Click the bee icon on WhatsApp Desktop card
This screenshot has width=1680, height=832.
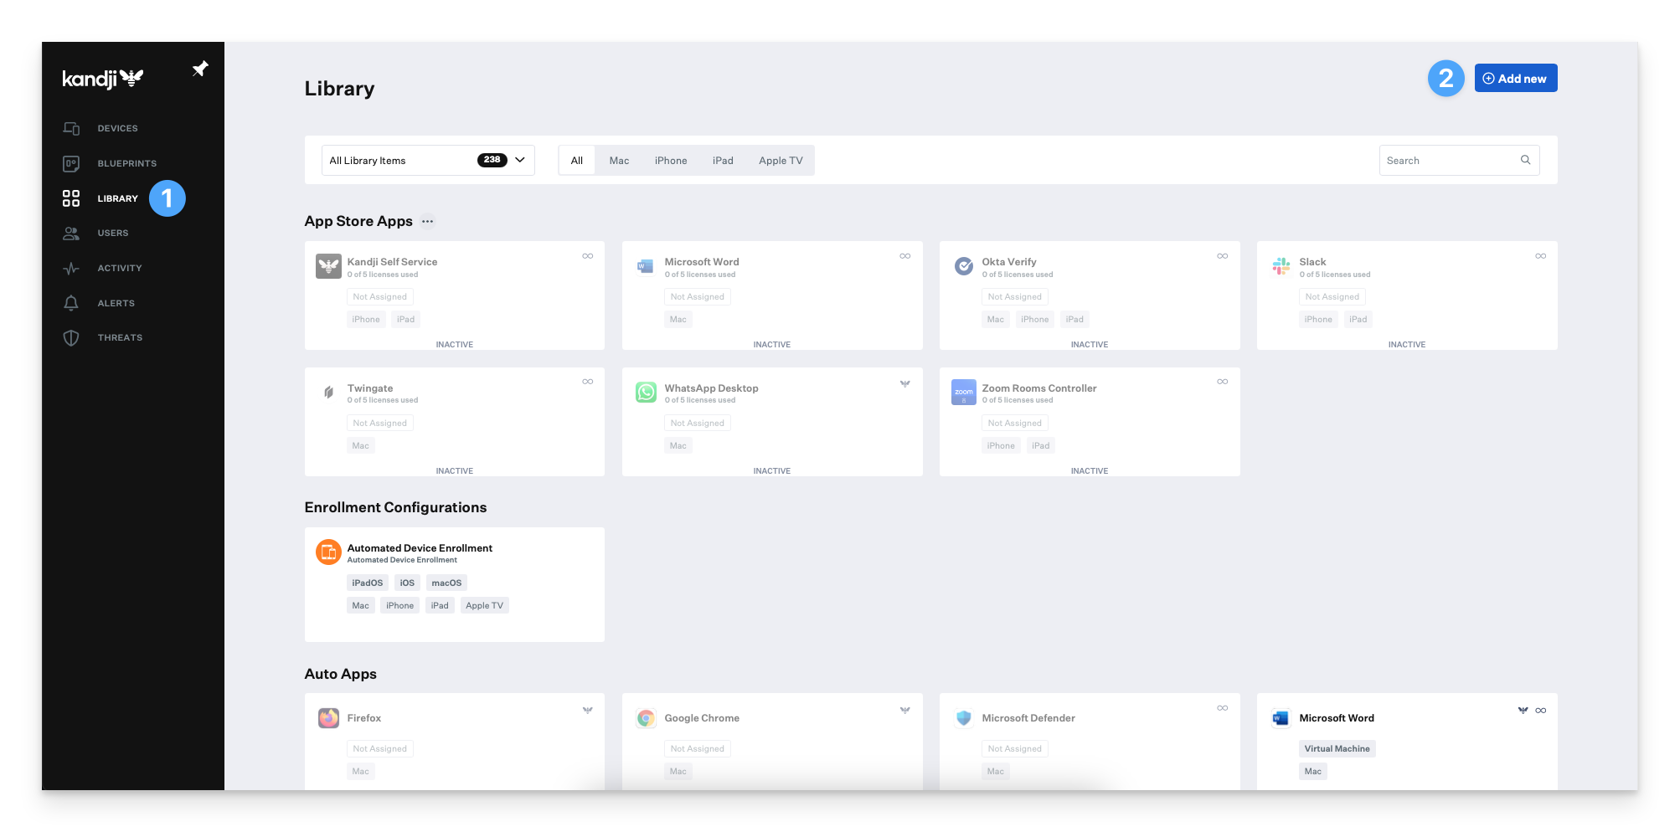pos(905,383)
